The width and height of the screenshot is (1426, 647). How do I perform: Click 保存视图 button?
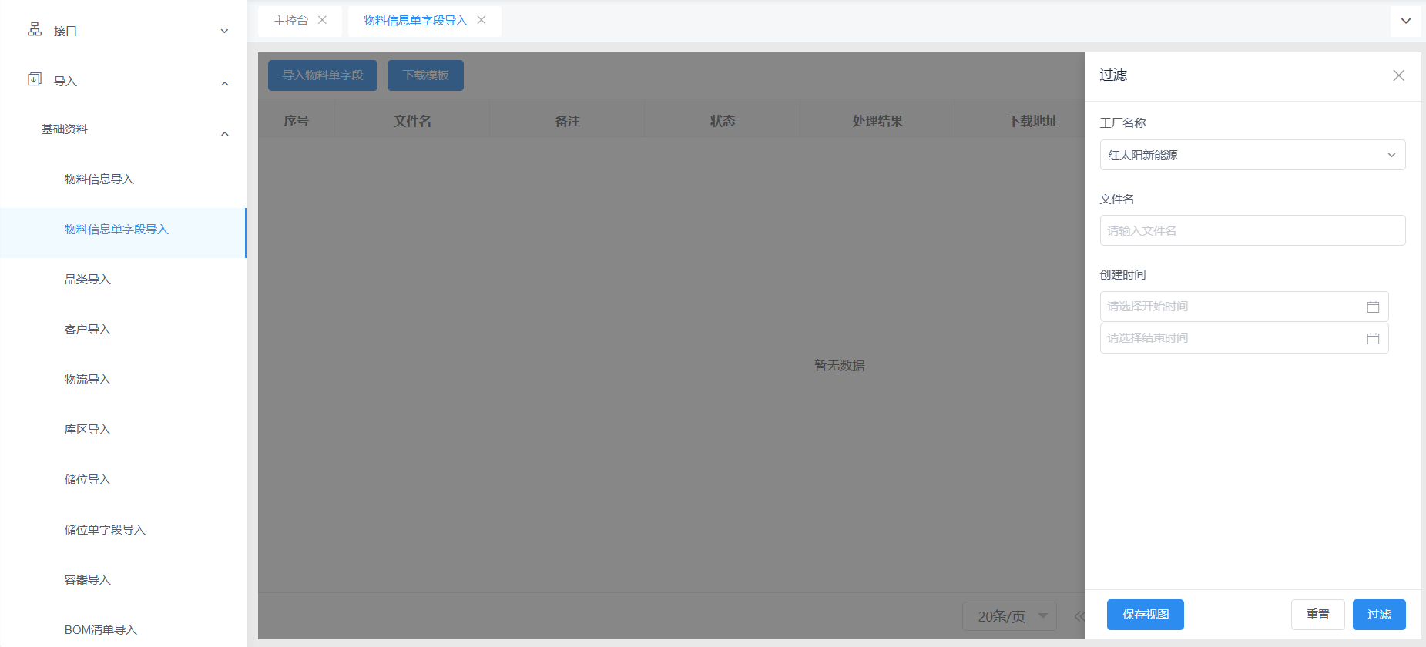(1146, 615)
